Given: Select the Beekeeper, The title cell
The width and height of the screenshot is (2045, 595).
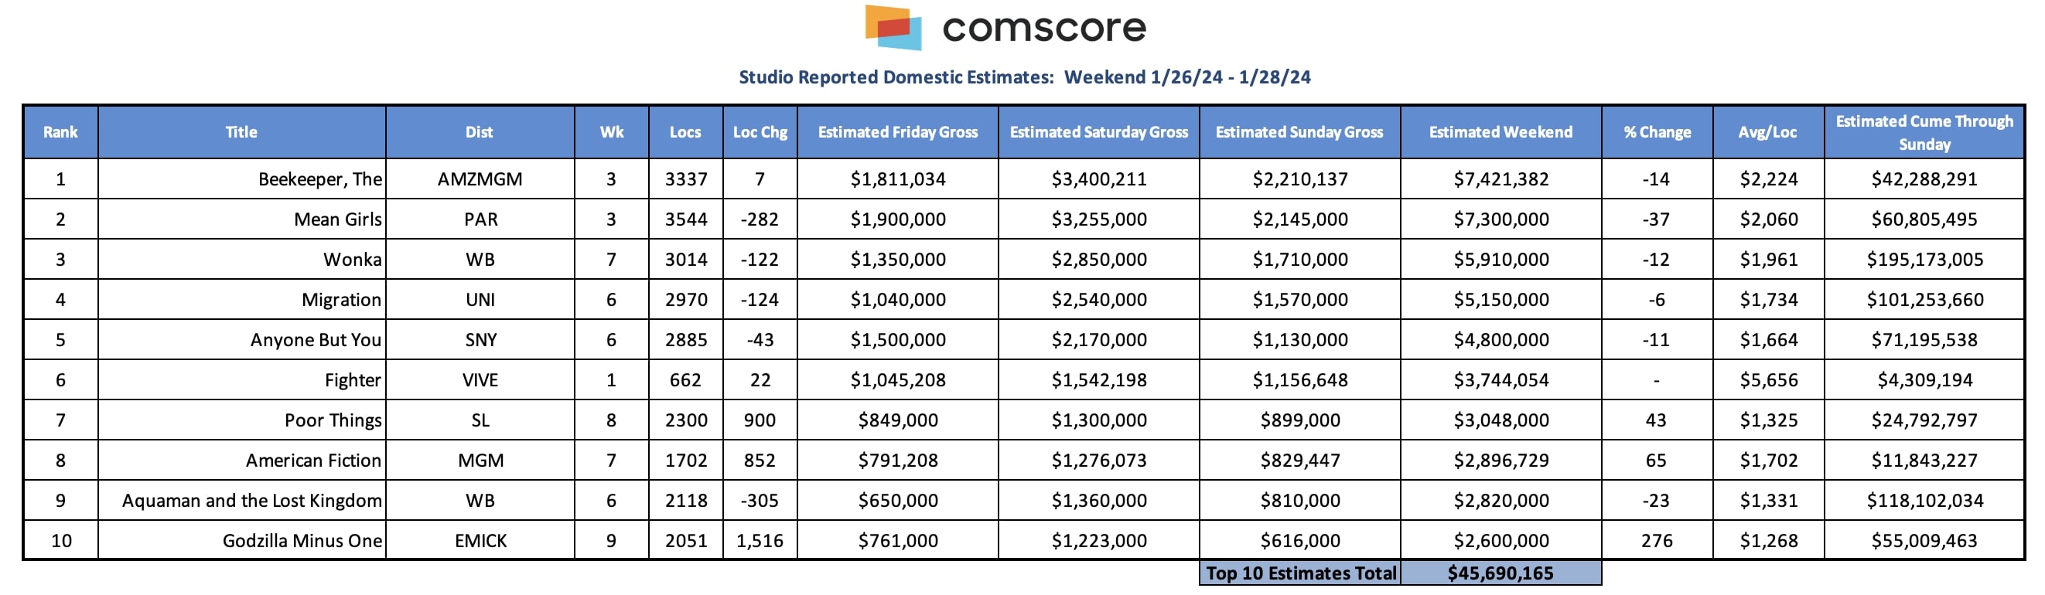Looking at the screenshot, I should (x=241, y=179).
